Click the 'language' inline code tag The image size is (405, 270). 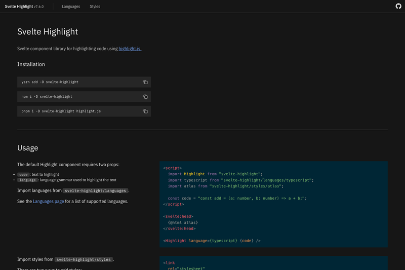point(27,180)
